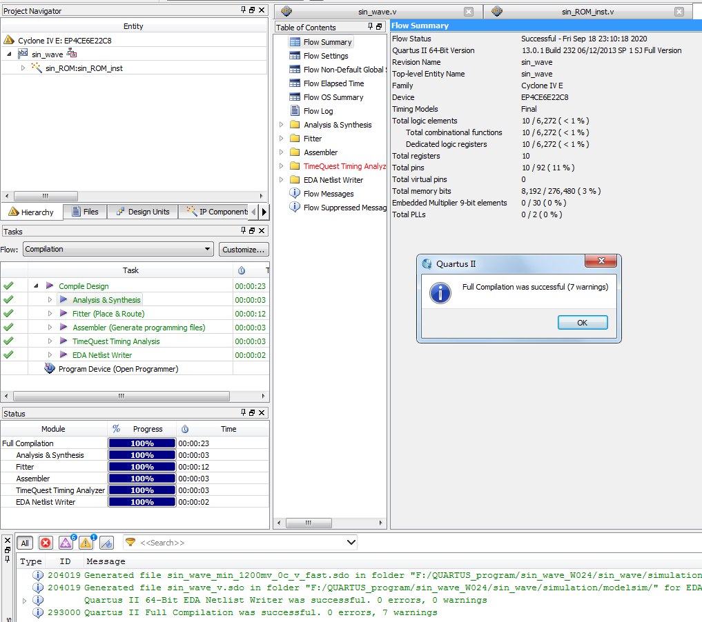Expand the Analysis & Synthesis task
Viewport: 702px width, 622px height.
click(50, 299)
